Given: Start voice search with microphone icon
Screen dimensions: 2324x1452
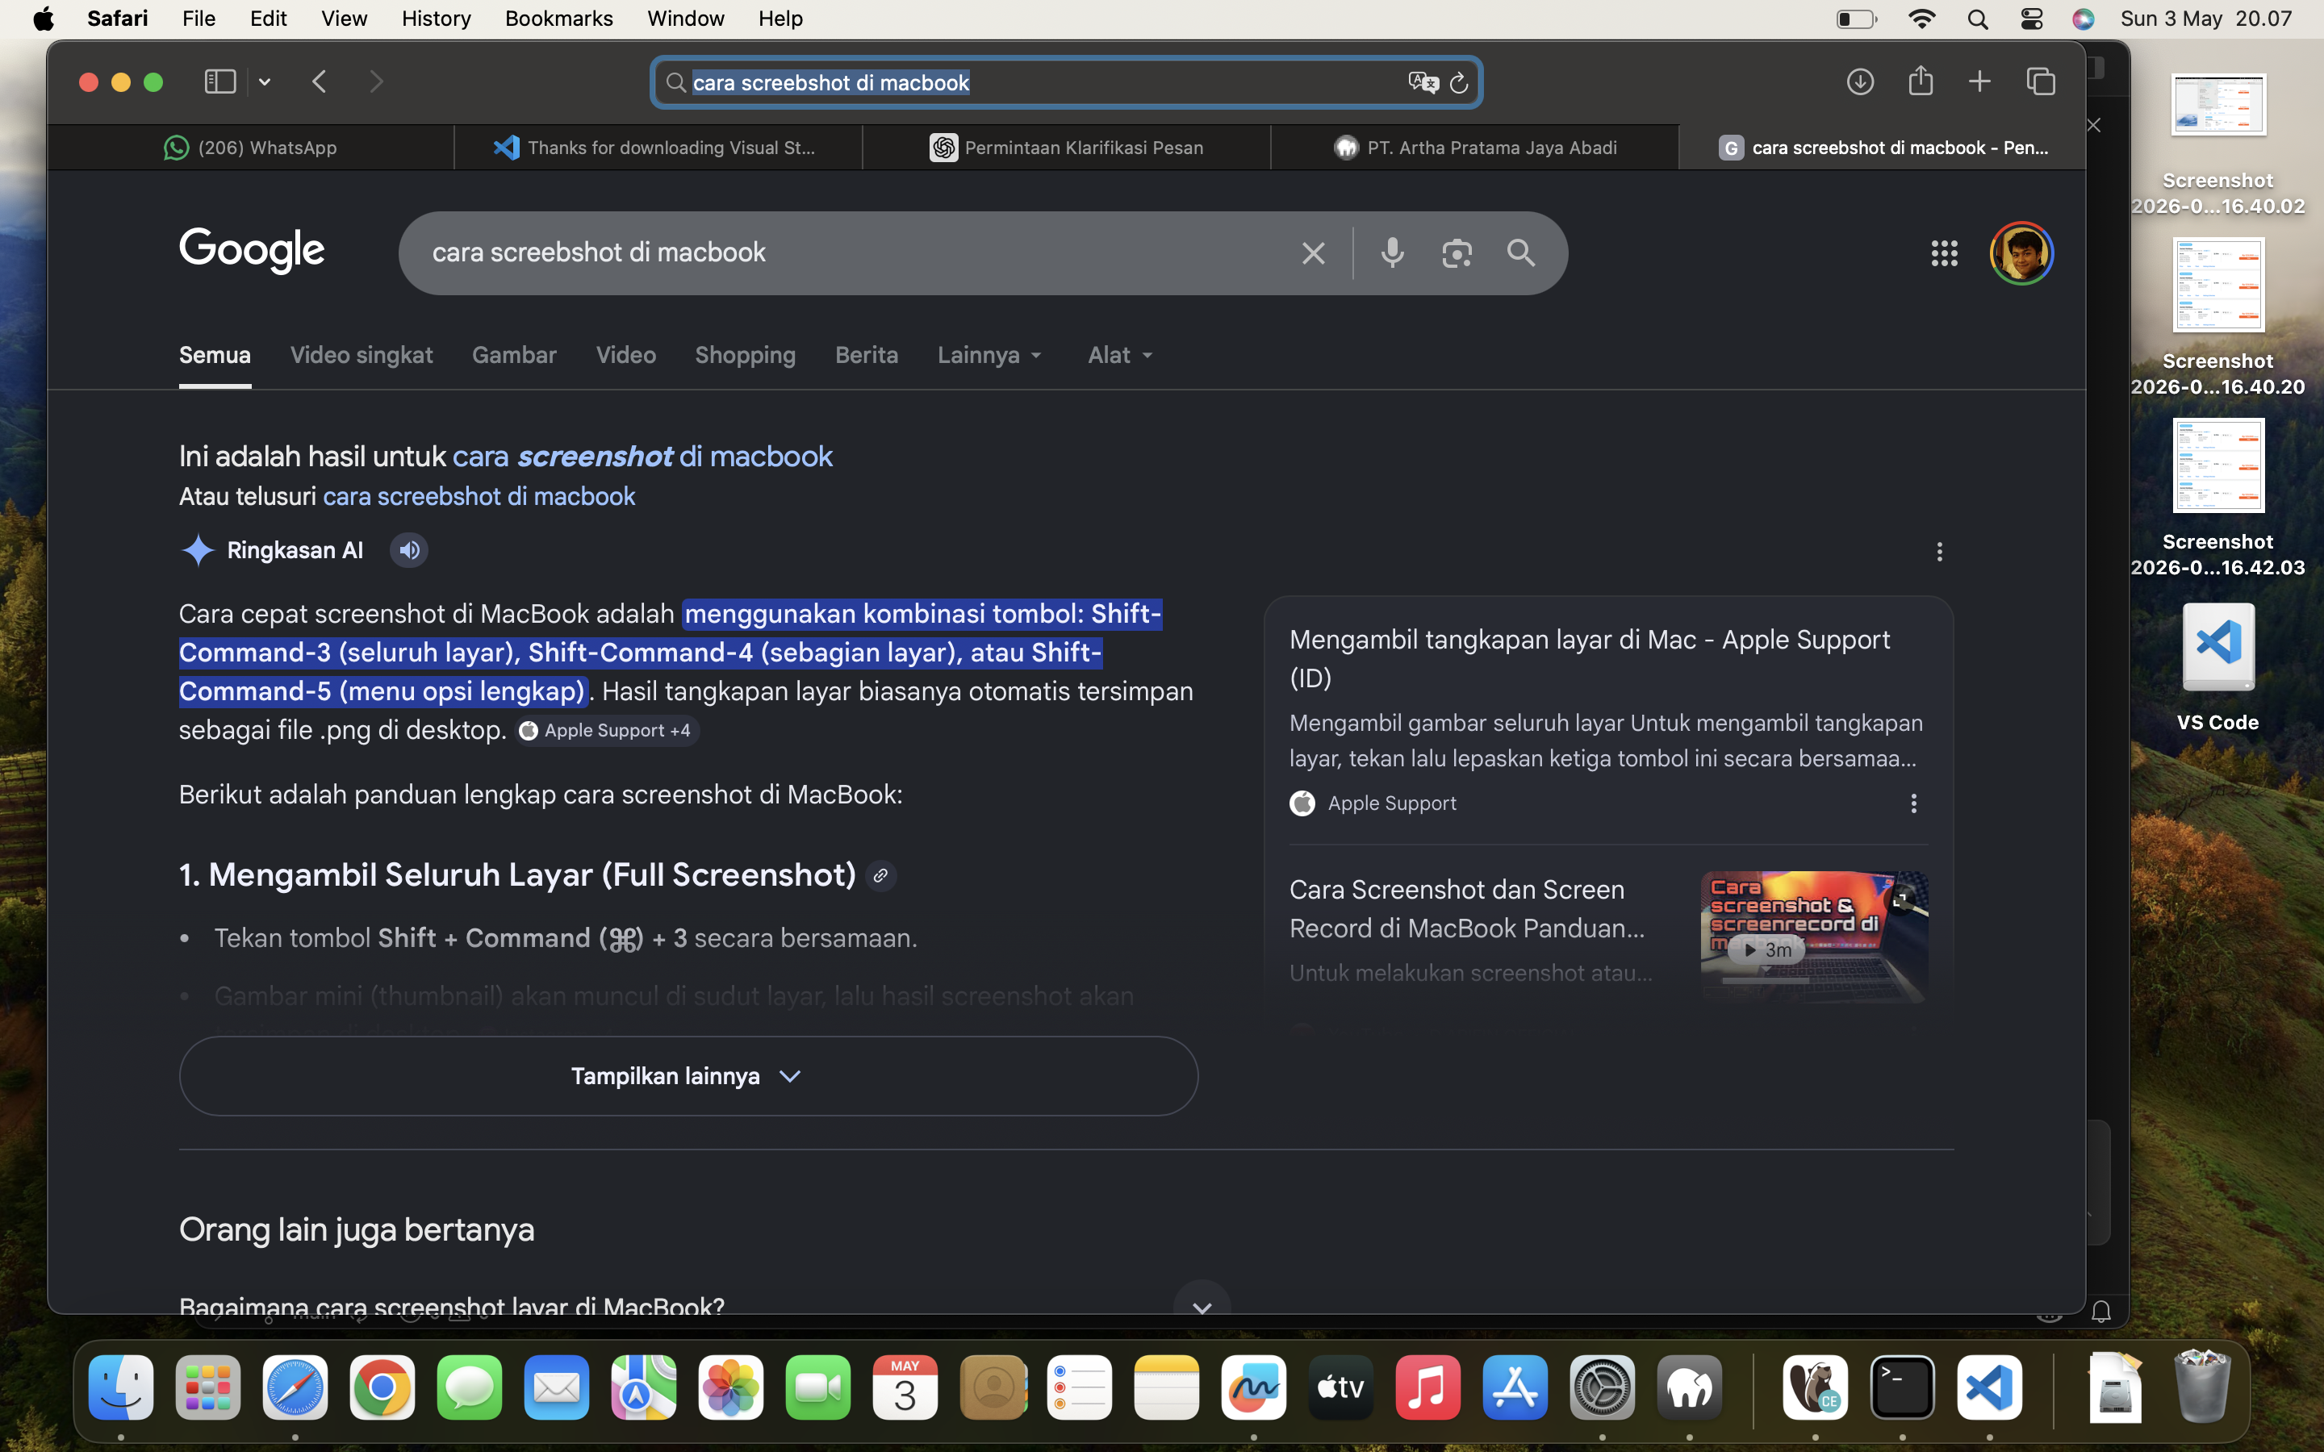Looking at the screenshot, I should coord(1391,252).
